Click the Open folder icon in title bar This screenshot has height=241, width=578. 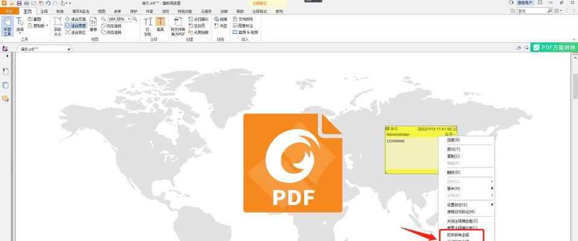11,3
